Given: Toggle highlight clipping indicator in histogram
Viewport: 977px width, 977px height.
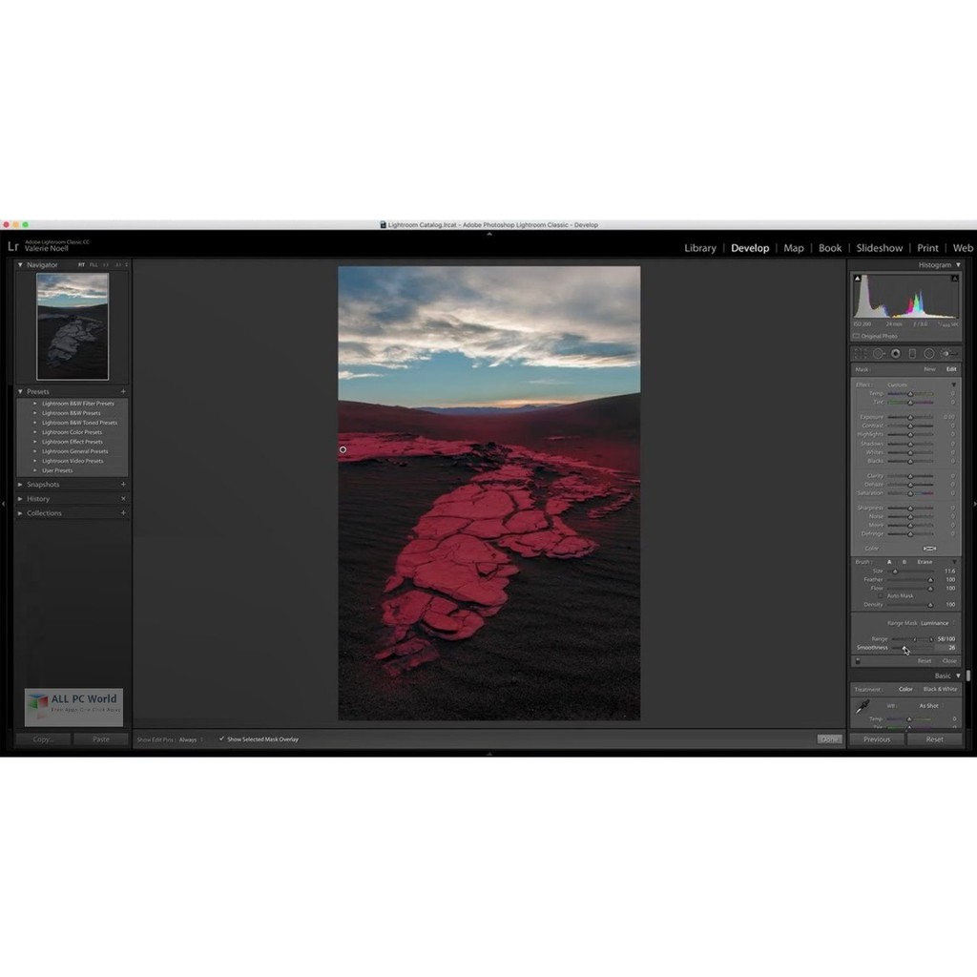Looking at the screenshot, I should (x=954, y=278).
